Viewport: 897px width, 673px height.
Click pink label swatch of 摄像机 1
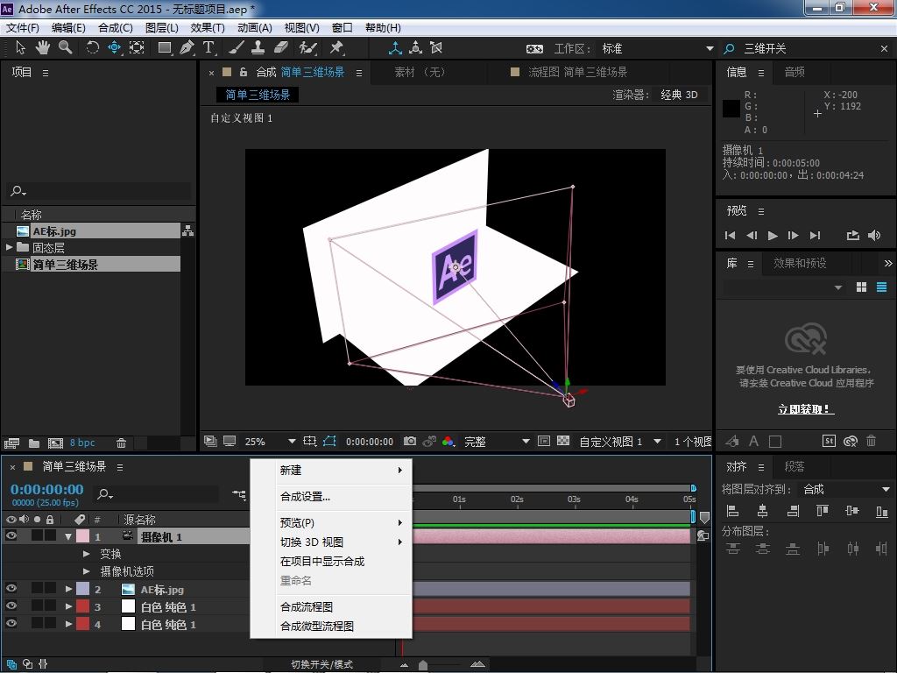(83, 536)
